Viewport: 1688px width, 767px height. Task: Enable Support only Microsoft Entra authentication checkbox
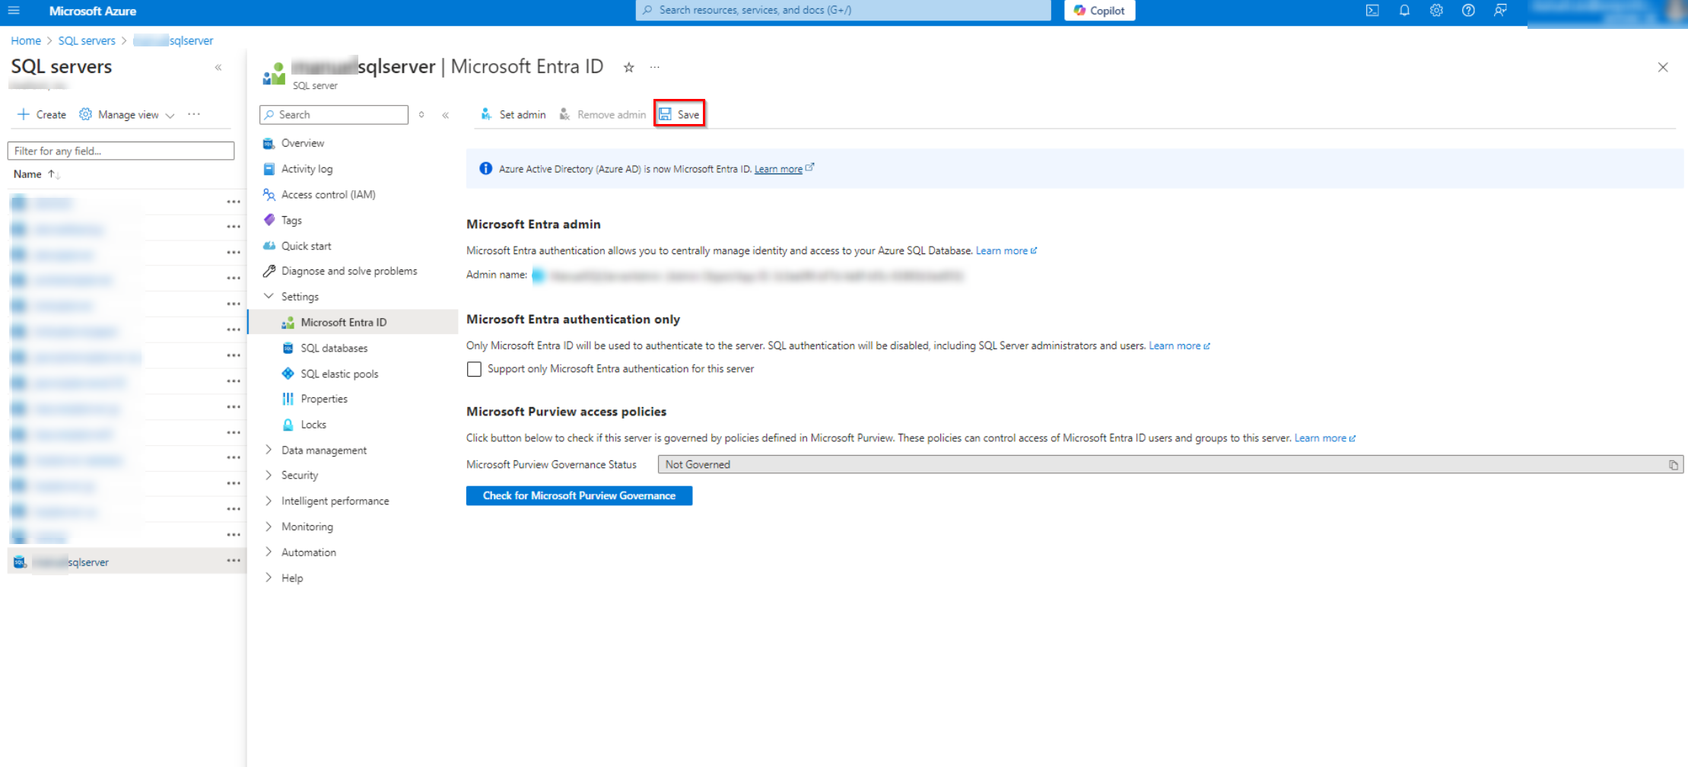[474, 369]
